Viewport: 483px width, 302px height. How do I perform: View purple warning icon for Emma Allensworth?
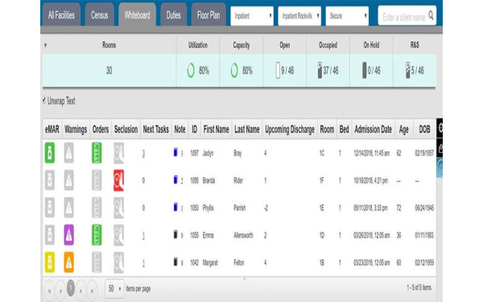68,235
